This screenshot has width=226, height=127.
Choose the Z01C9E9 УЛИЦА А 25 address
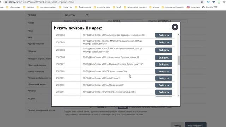(x=163, y=78)
